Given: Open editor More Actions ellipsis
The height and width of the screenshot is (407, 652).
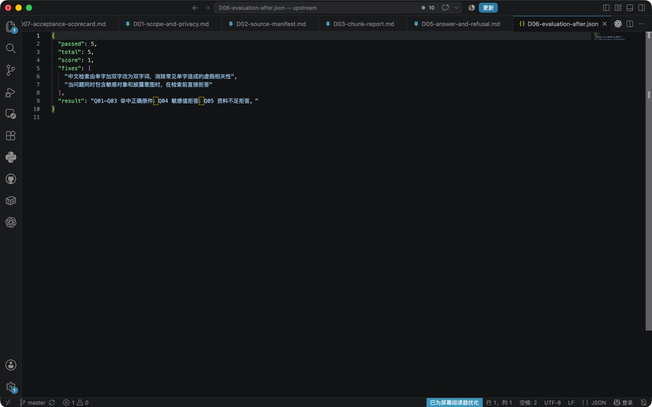Looking at the screenshot, I should pyautogui.click(x=641, y=24).
